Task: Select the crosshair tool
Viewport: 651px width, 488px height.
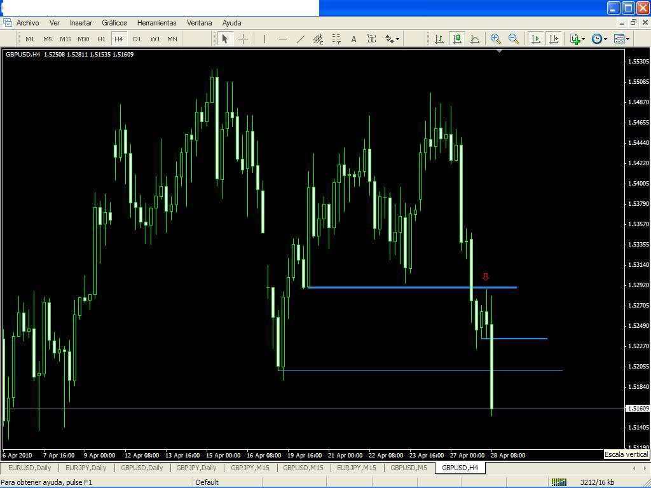Action: click(243, 39)
